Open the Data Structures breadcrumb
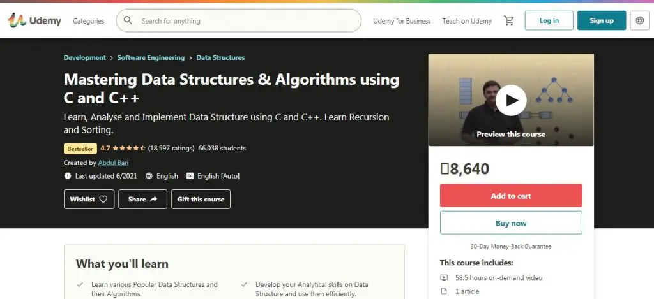Image resolution: width=654 pixels, height=299 pixels. [220, 57]
